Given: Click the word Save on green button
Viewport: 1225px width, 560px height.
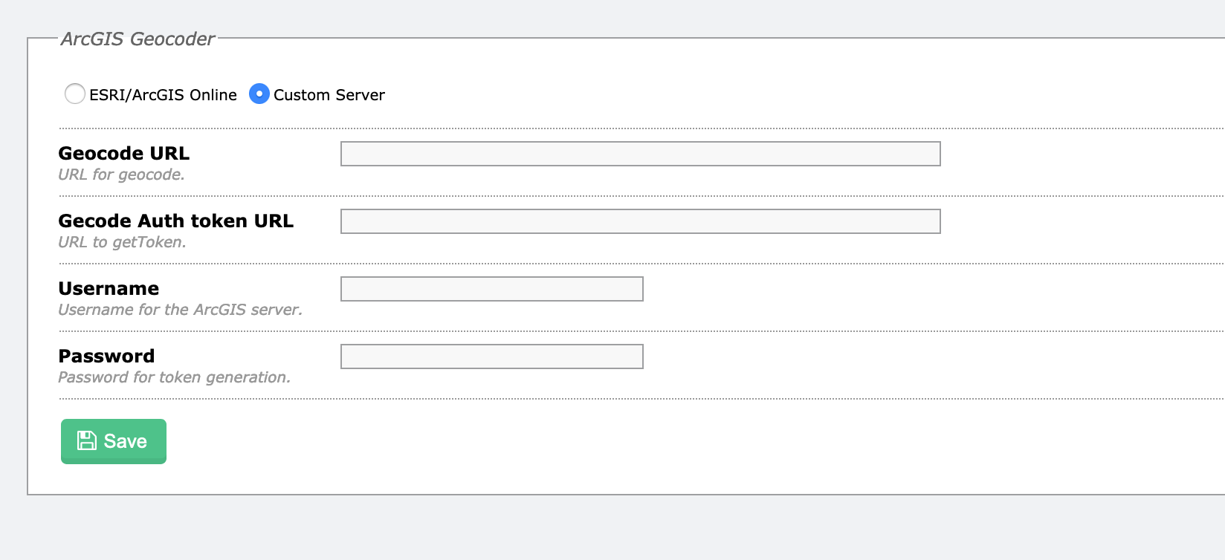Looking at the screenshot, I should tap(126, 441).
